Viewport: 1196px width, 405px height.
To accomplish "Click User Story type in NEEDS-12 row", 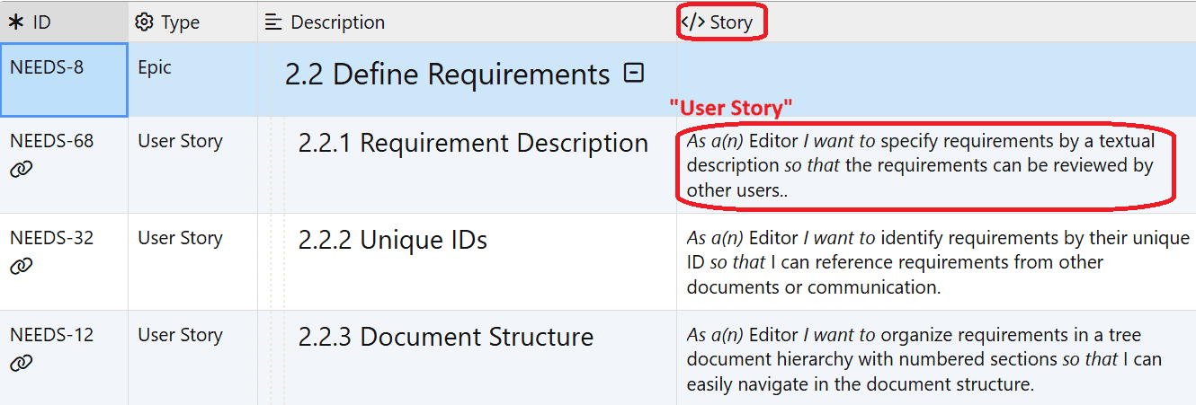I will pyautogui.click(x=180, y=335).
